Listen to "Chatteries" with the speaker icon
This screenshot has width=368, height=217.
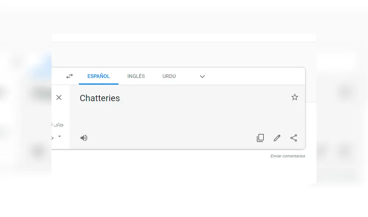[84, 138]
